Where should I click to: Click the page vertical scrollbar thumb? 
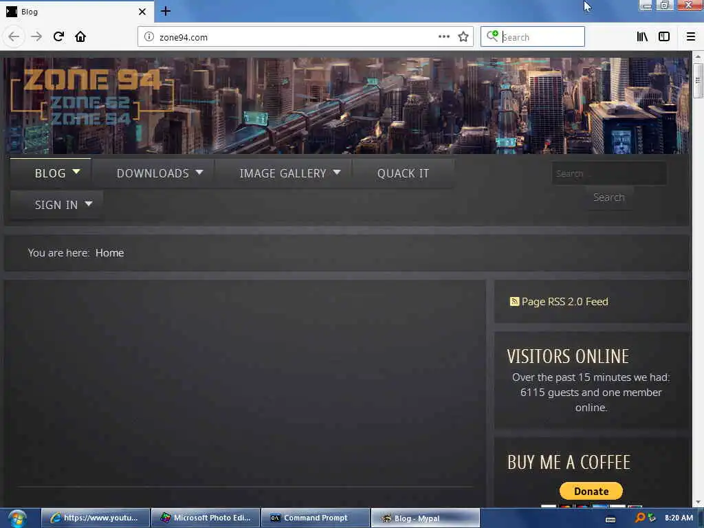pyautogui.click(x=697, y=81)
